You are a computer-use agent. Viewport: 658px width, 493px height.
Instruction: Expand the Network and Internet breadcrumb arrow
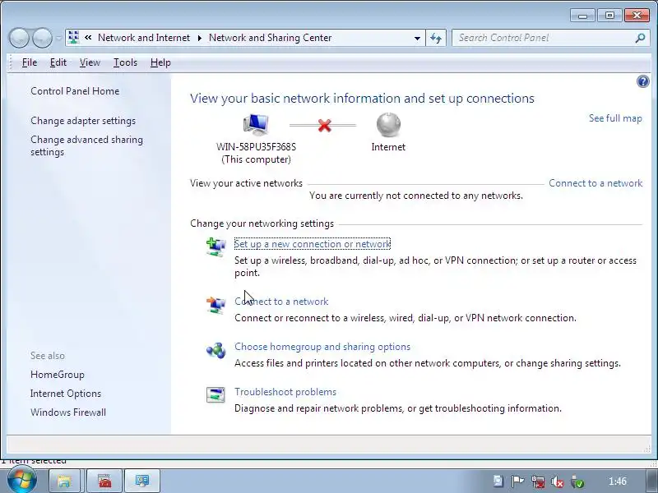point(200,38)
